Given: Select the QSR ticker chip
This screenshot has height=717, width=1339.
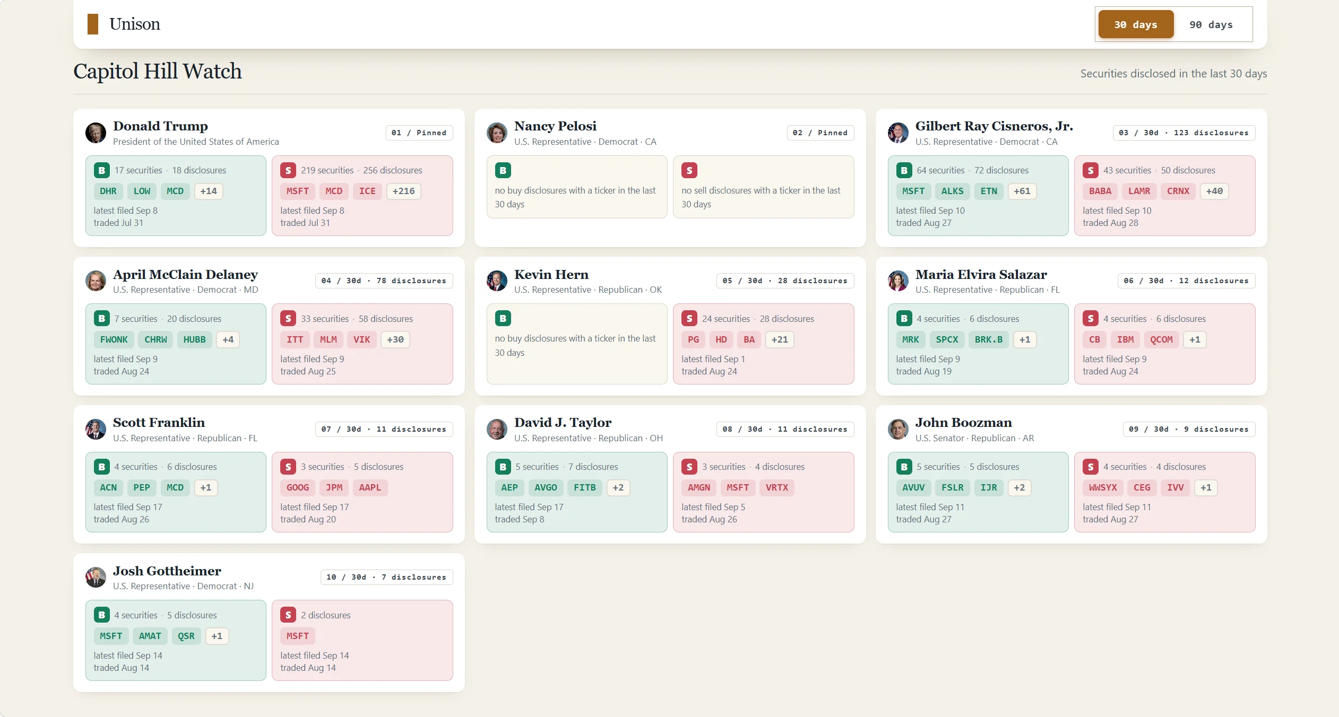Looking at the screenshot, I should pyautogui.click(x=186, y=636).
